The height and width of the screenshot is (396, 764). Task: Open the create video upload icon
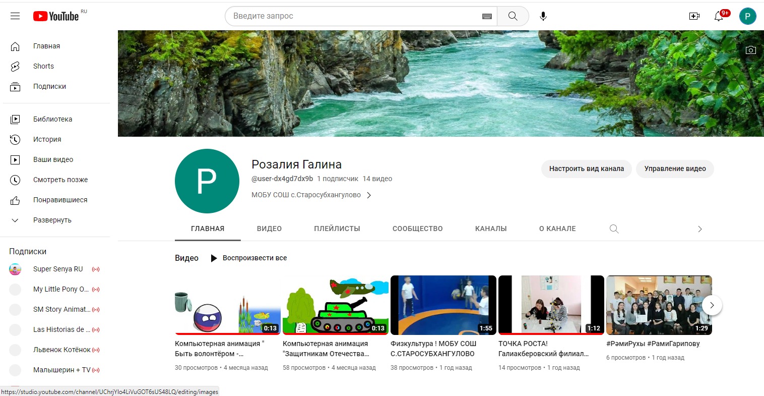click(694, 16)
